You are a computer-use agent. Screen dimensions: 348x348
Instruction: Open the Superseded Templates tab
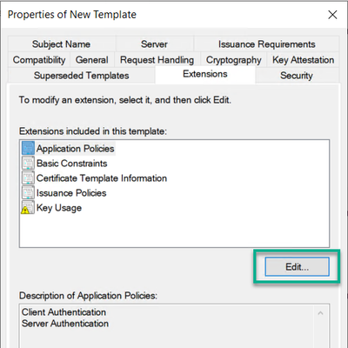[x=82, y=76]
